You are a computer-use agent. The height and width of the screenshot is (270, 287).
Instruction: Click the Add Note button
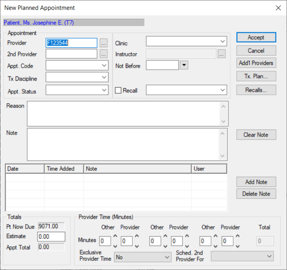coord(256,182)
